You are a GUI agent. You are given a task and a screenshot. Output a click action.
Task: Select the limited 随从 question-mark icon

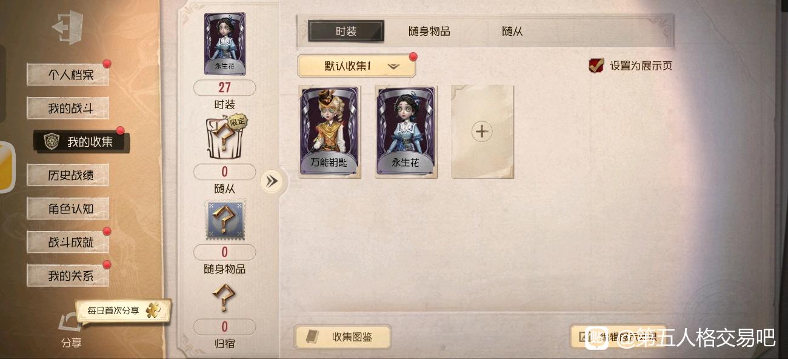(x=225, y=137)
